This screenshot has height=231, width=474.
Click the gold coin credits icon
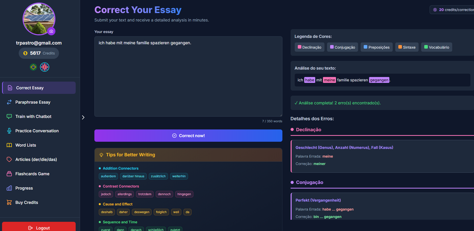point(25,53)
